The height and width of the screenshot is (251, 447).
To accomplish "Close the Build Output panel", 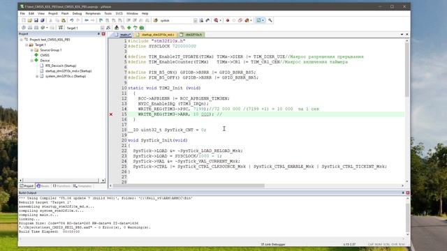I will tap(408, 193).
